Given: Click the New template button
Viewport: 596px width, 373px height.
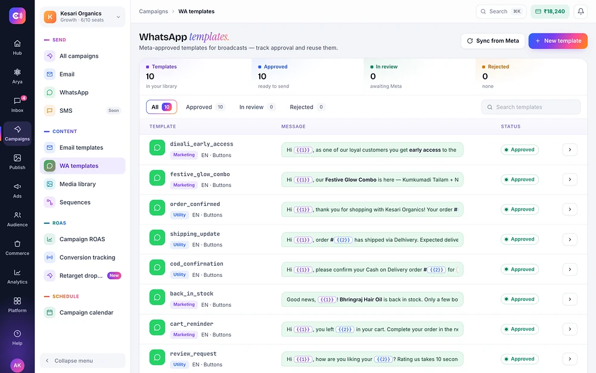Looking at the screenshot, I should [558, 41].
